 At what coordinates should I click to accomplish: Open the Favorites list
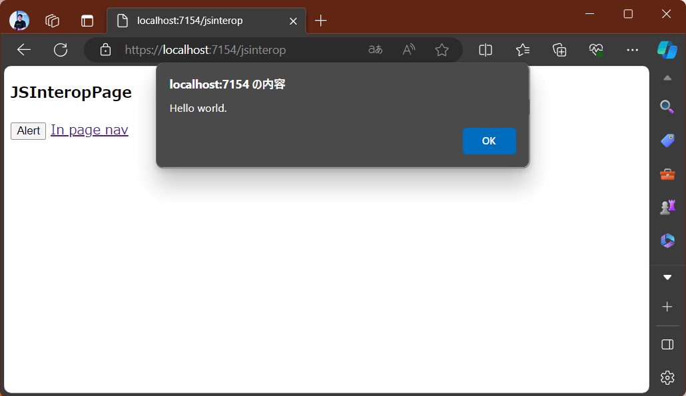523,50
